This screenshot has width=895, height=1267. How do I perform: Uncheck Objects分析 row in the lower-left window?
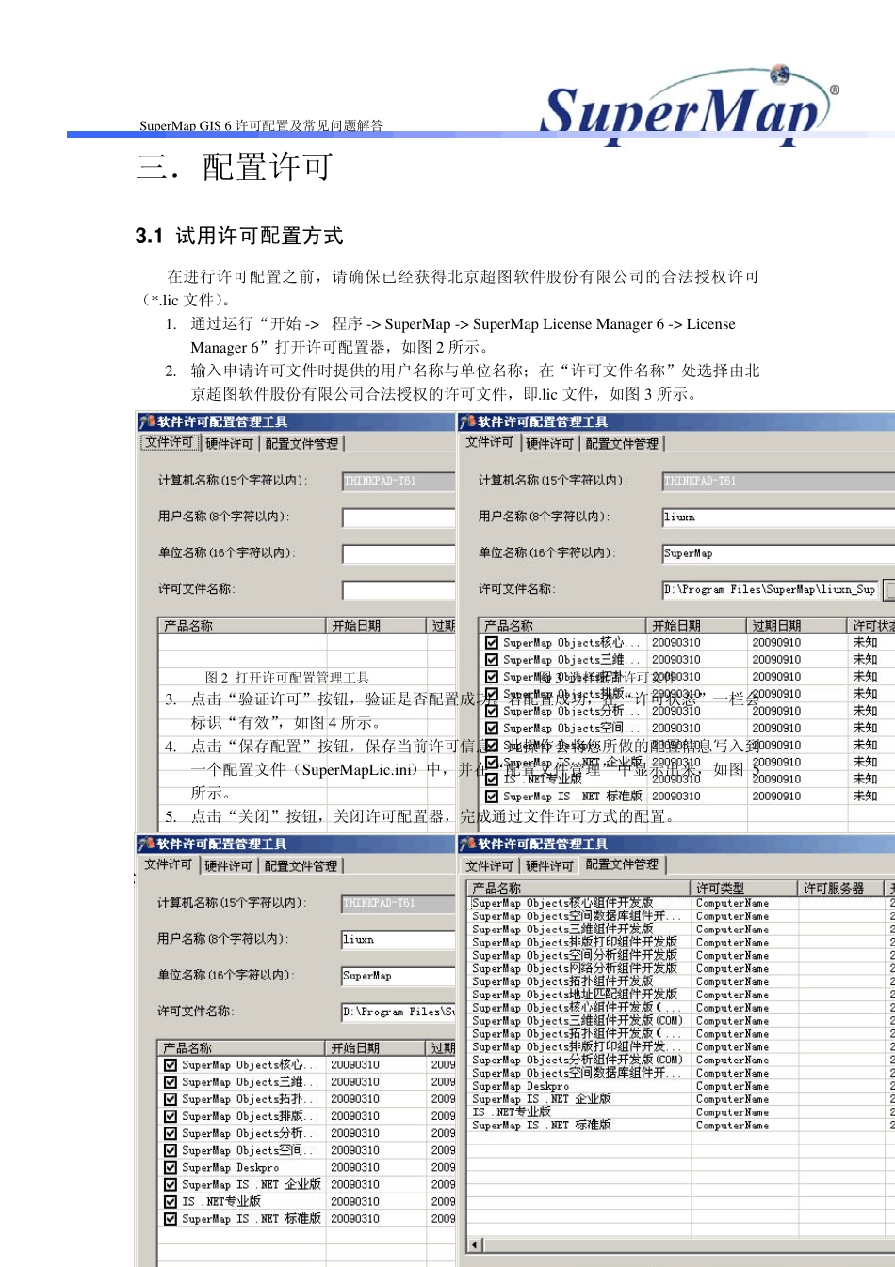(171, 1133)
